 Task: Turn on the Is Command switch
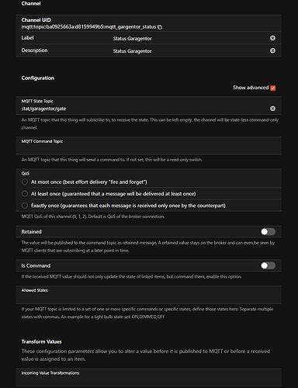(268, 265)
